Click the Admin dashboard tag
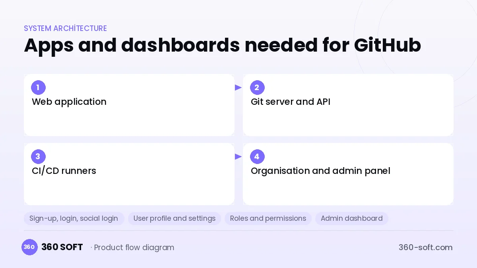Viewport: 477px width, 268px height. (x=352, y=218)
